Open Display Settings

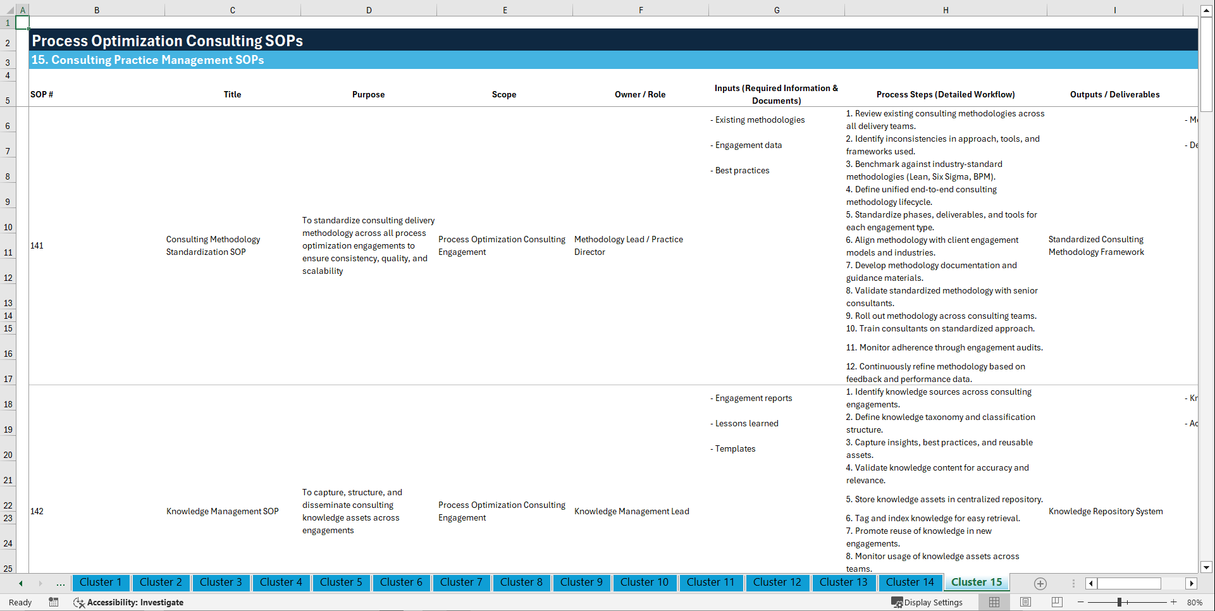point(927,602)
